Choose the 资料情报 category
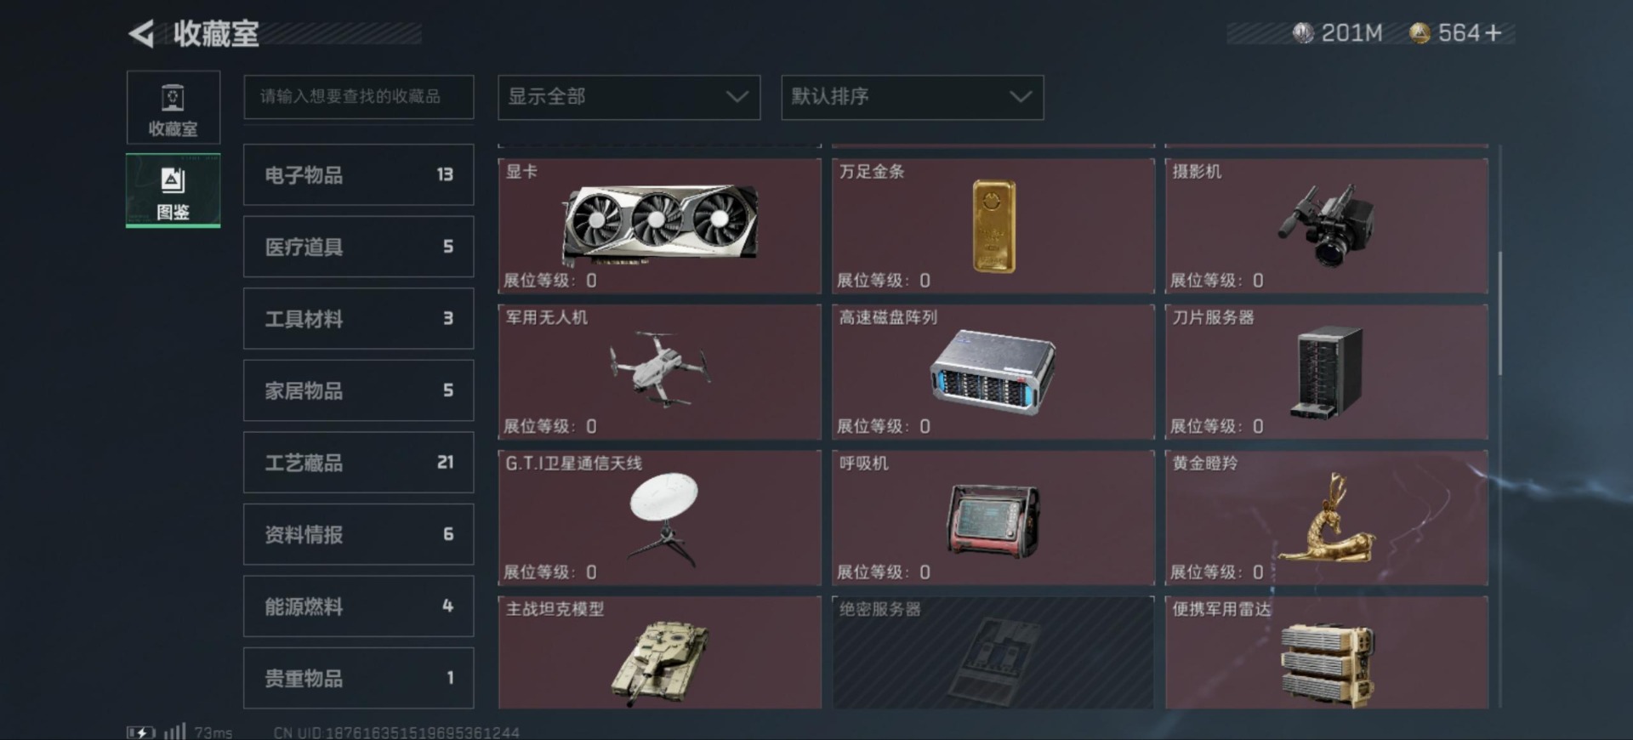This screenshot has width=1633, height=740. [358, 534]
